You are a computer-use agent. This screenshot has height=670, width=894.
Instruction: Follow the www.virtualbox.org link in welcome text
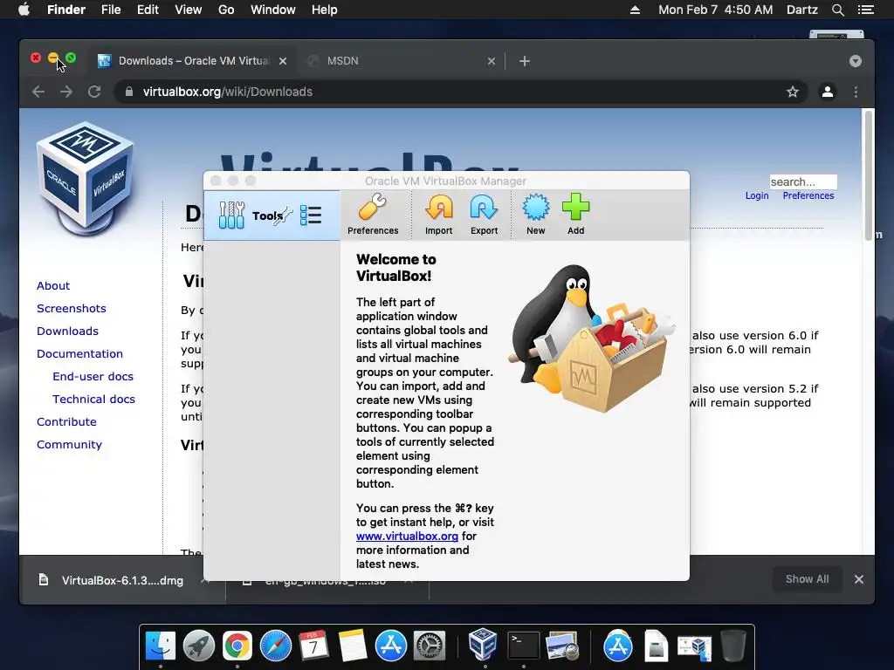click(x=407, y=537)
